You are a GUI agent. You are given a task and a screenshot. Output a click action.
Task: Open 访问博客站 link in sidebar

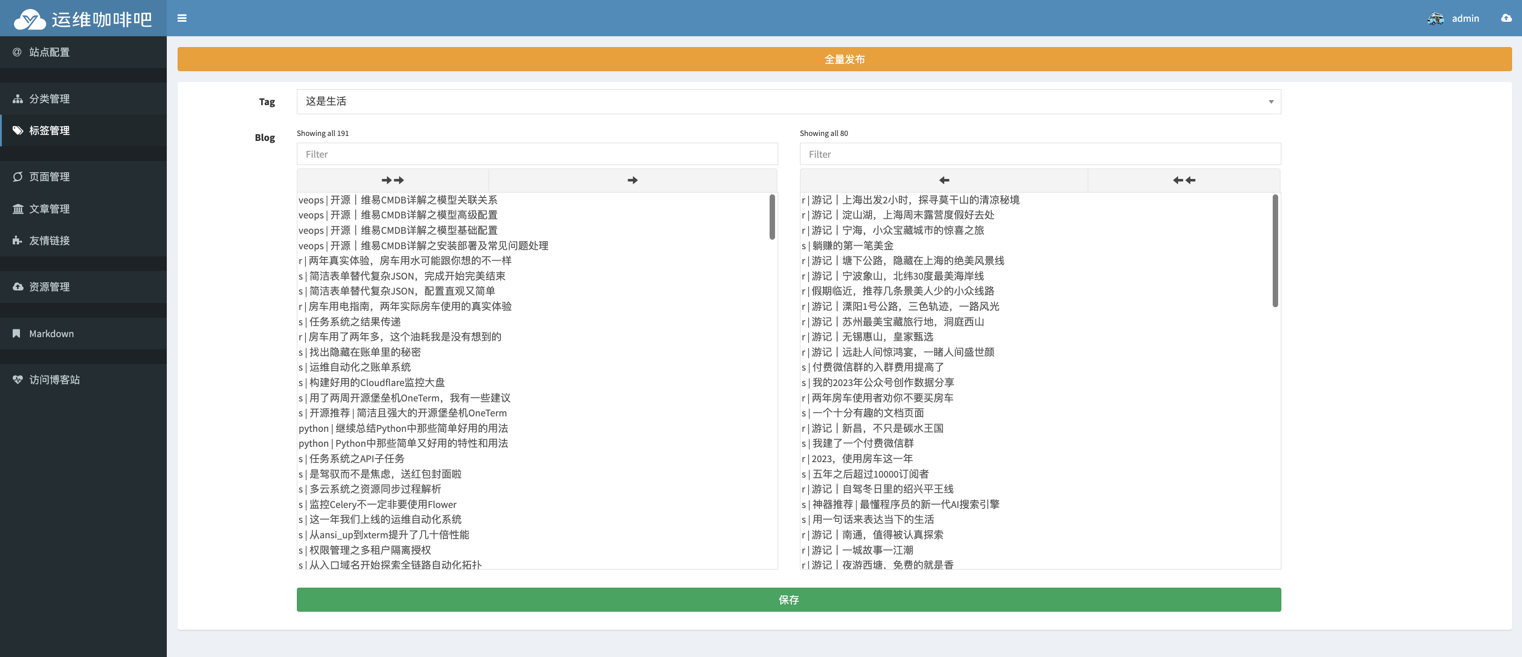(54, 380)
